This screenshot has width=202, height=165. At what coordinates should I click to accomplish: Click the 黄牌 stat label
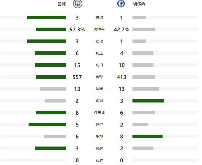click(x=99, y=148)
